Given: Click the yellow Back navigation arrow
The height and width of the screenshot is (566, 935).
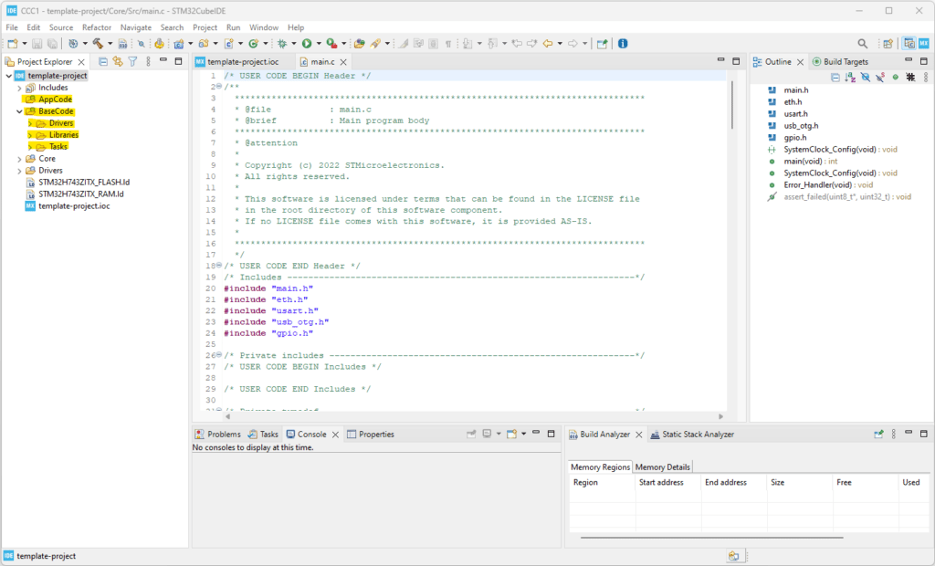Looking at the screenshot, I should (x=548, y=44).
